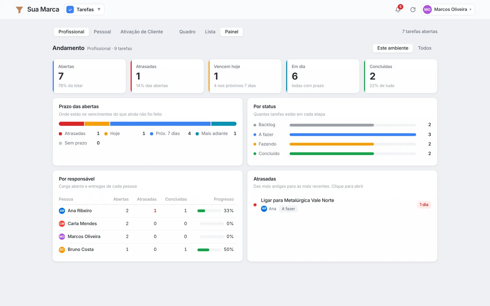The image size is (490, 306).
Task: Open the Tarefas module dropdown
Action: pyautogui.click(x=84, y=9)
